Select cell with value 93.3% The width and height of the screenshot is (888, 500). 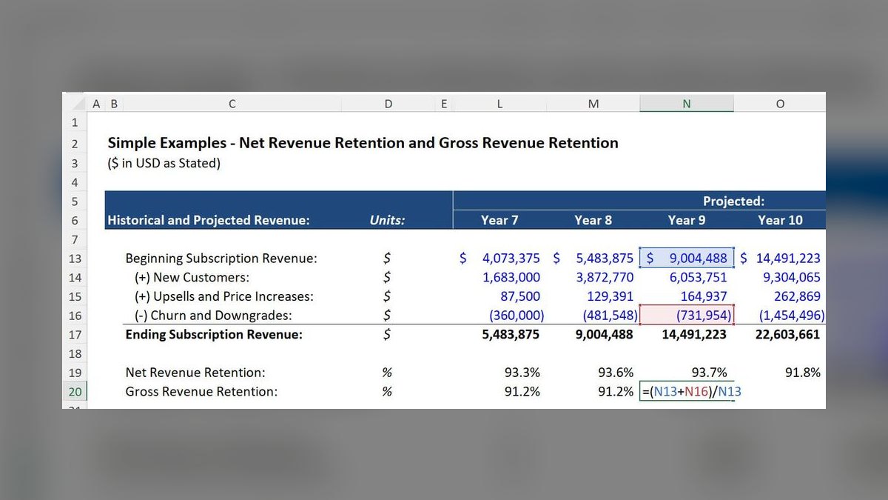coord(522,373)
